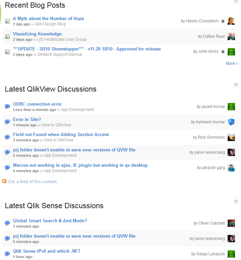
Task: Go to US Healthcare User Group
Action: click(62, 39)
